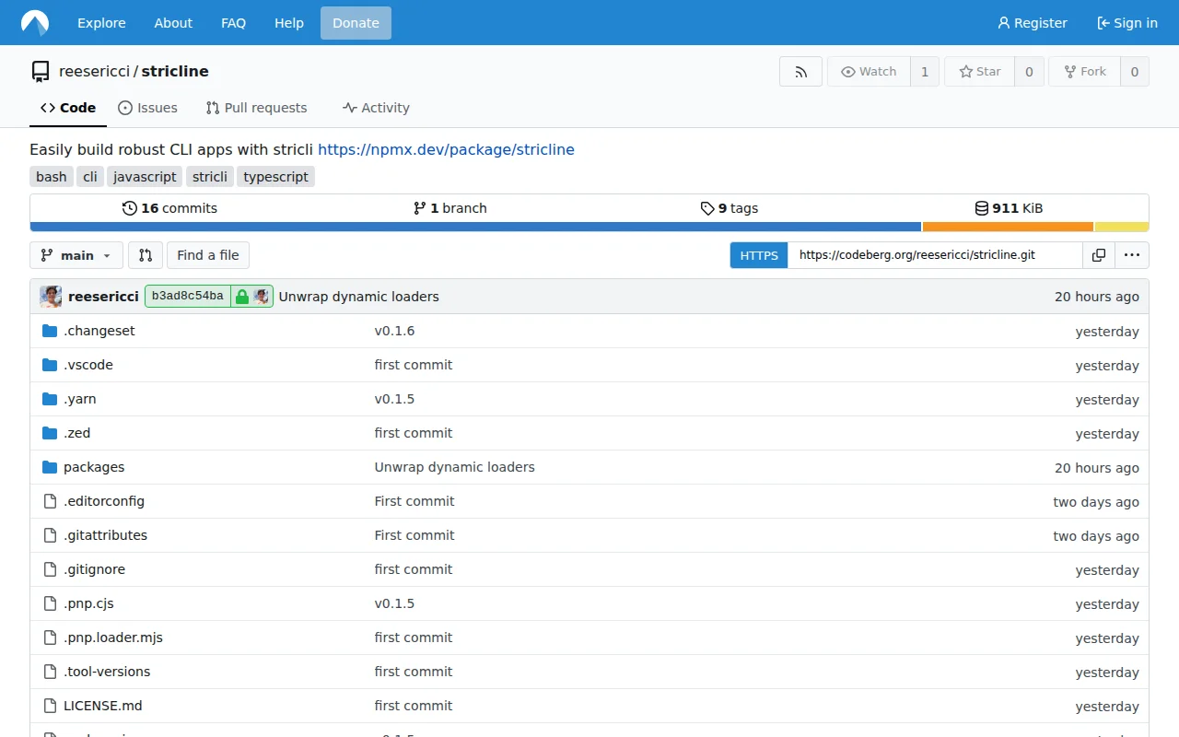
Task: Click the yellow language bar segment
Action: coord(1122,227)
